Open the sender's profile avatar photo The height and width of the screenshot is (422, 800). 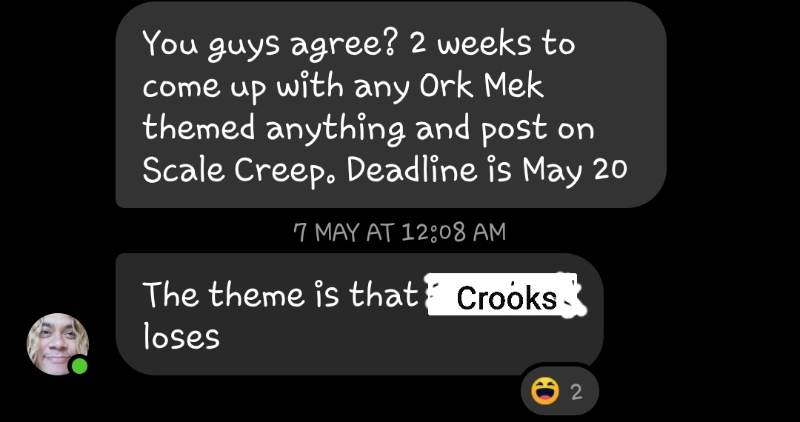pyautogui.click(x=58, y=344)
